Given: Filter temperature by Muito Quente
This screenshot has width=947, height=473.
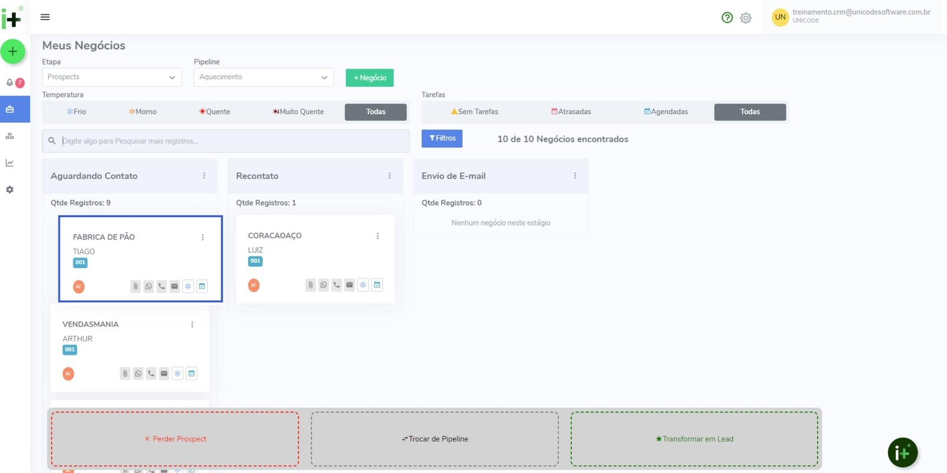Looking at the screenshot, I should 298,112.
